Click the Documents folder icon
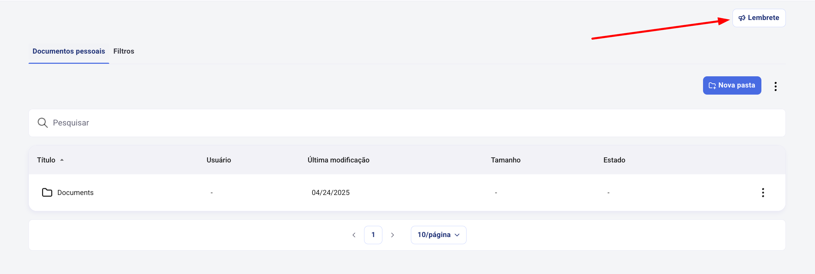 [x=47, y=193]
